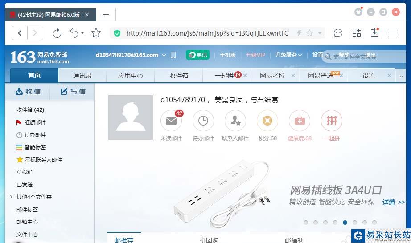Expand the 升级服务 dropdown
411x243 pixels.
(288, 55)
